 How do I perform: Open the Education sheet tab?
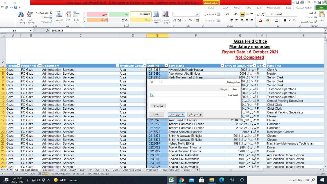coord(49,170)
